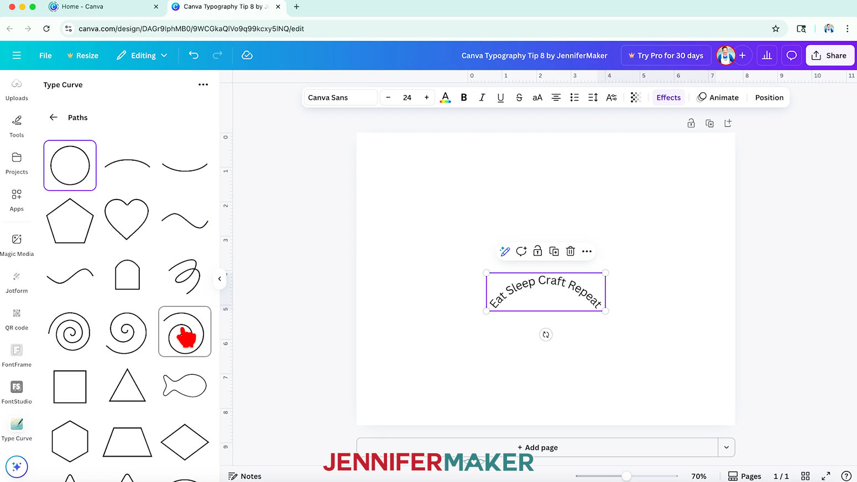Select the fish path shape
Viewport: 857px width, 482px height.
[185, 386]
